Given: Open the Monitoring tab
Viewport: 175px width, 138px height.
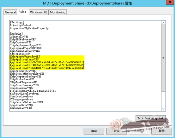Looking at the screenshot, I should (x=57, y=12).
